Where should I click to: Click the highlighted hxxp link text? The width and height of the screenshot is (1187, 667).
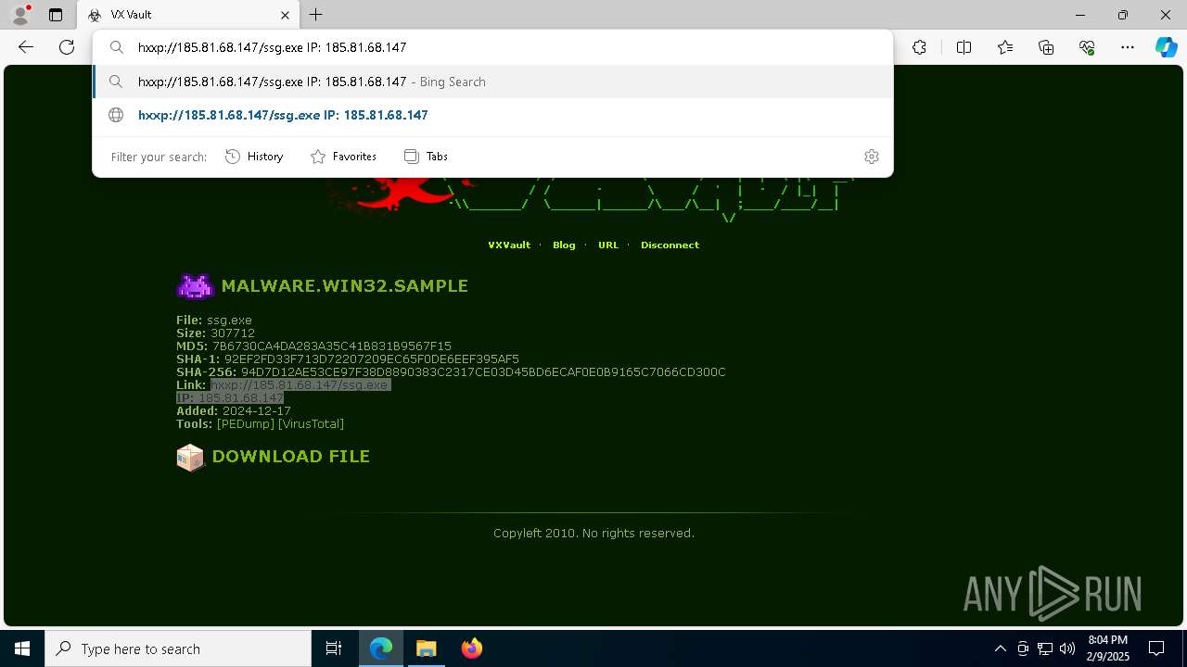click(300, 385)
